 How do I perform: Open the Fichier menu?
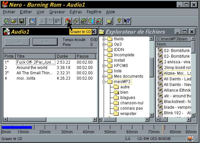[x=9, y=12]
